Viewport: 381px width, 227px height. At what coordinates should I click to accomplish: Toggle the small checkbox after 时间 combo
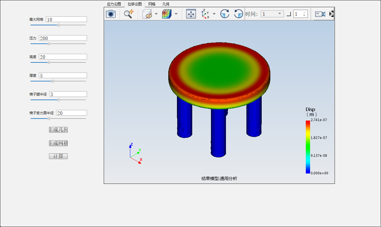(288, 14)
